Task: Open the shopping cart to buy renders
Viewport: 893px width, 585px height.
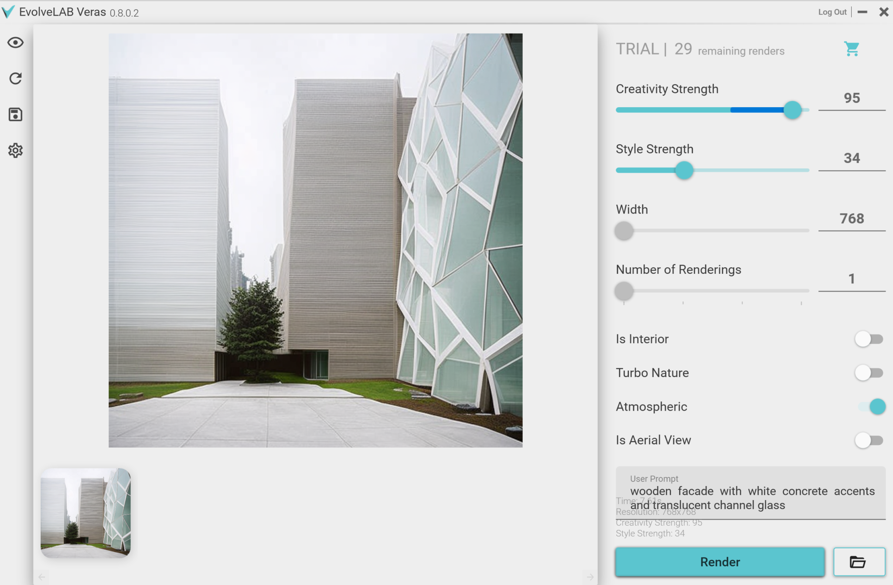Action: coord(851,49)
